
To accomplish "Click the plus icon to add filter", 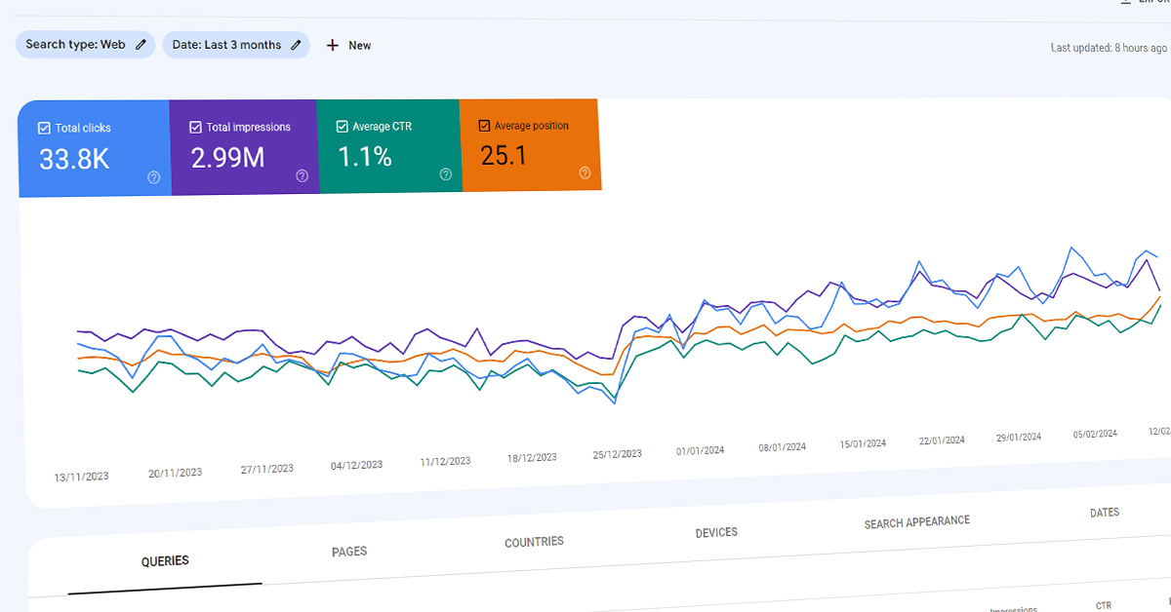I will tap(332, 46).
